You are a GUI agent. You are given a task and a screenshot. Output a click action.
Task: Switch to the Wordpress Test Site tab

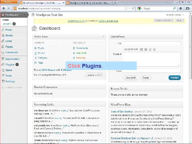(89, 3)
